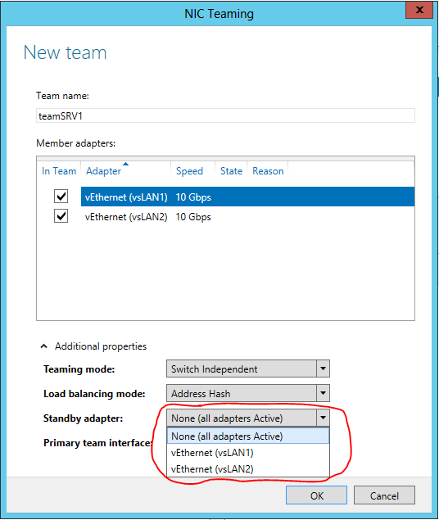Close the Standby adapter dropdown arrow
439x520 pixels.
[323, 418]
